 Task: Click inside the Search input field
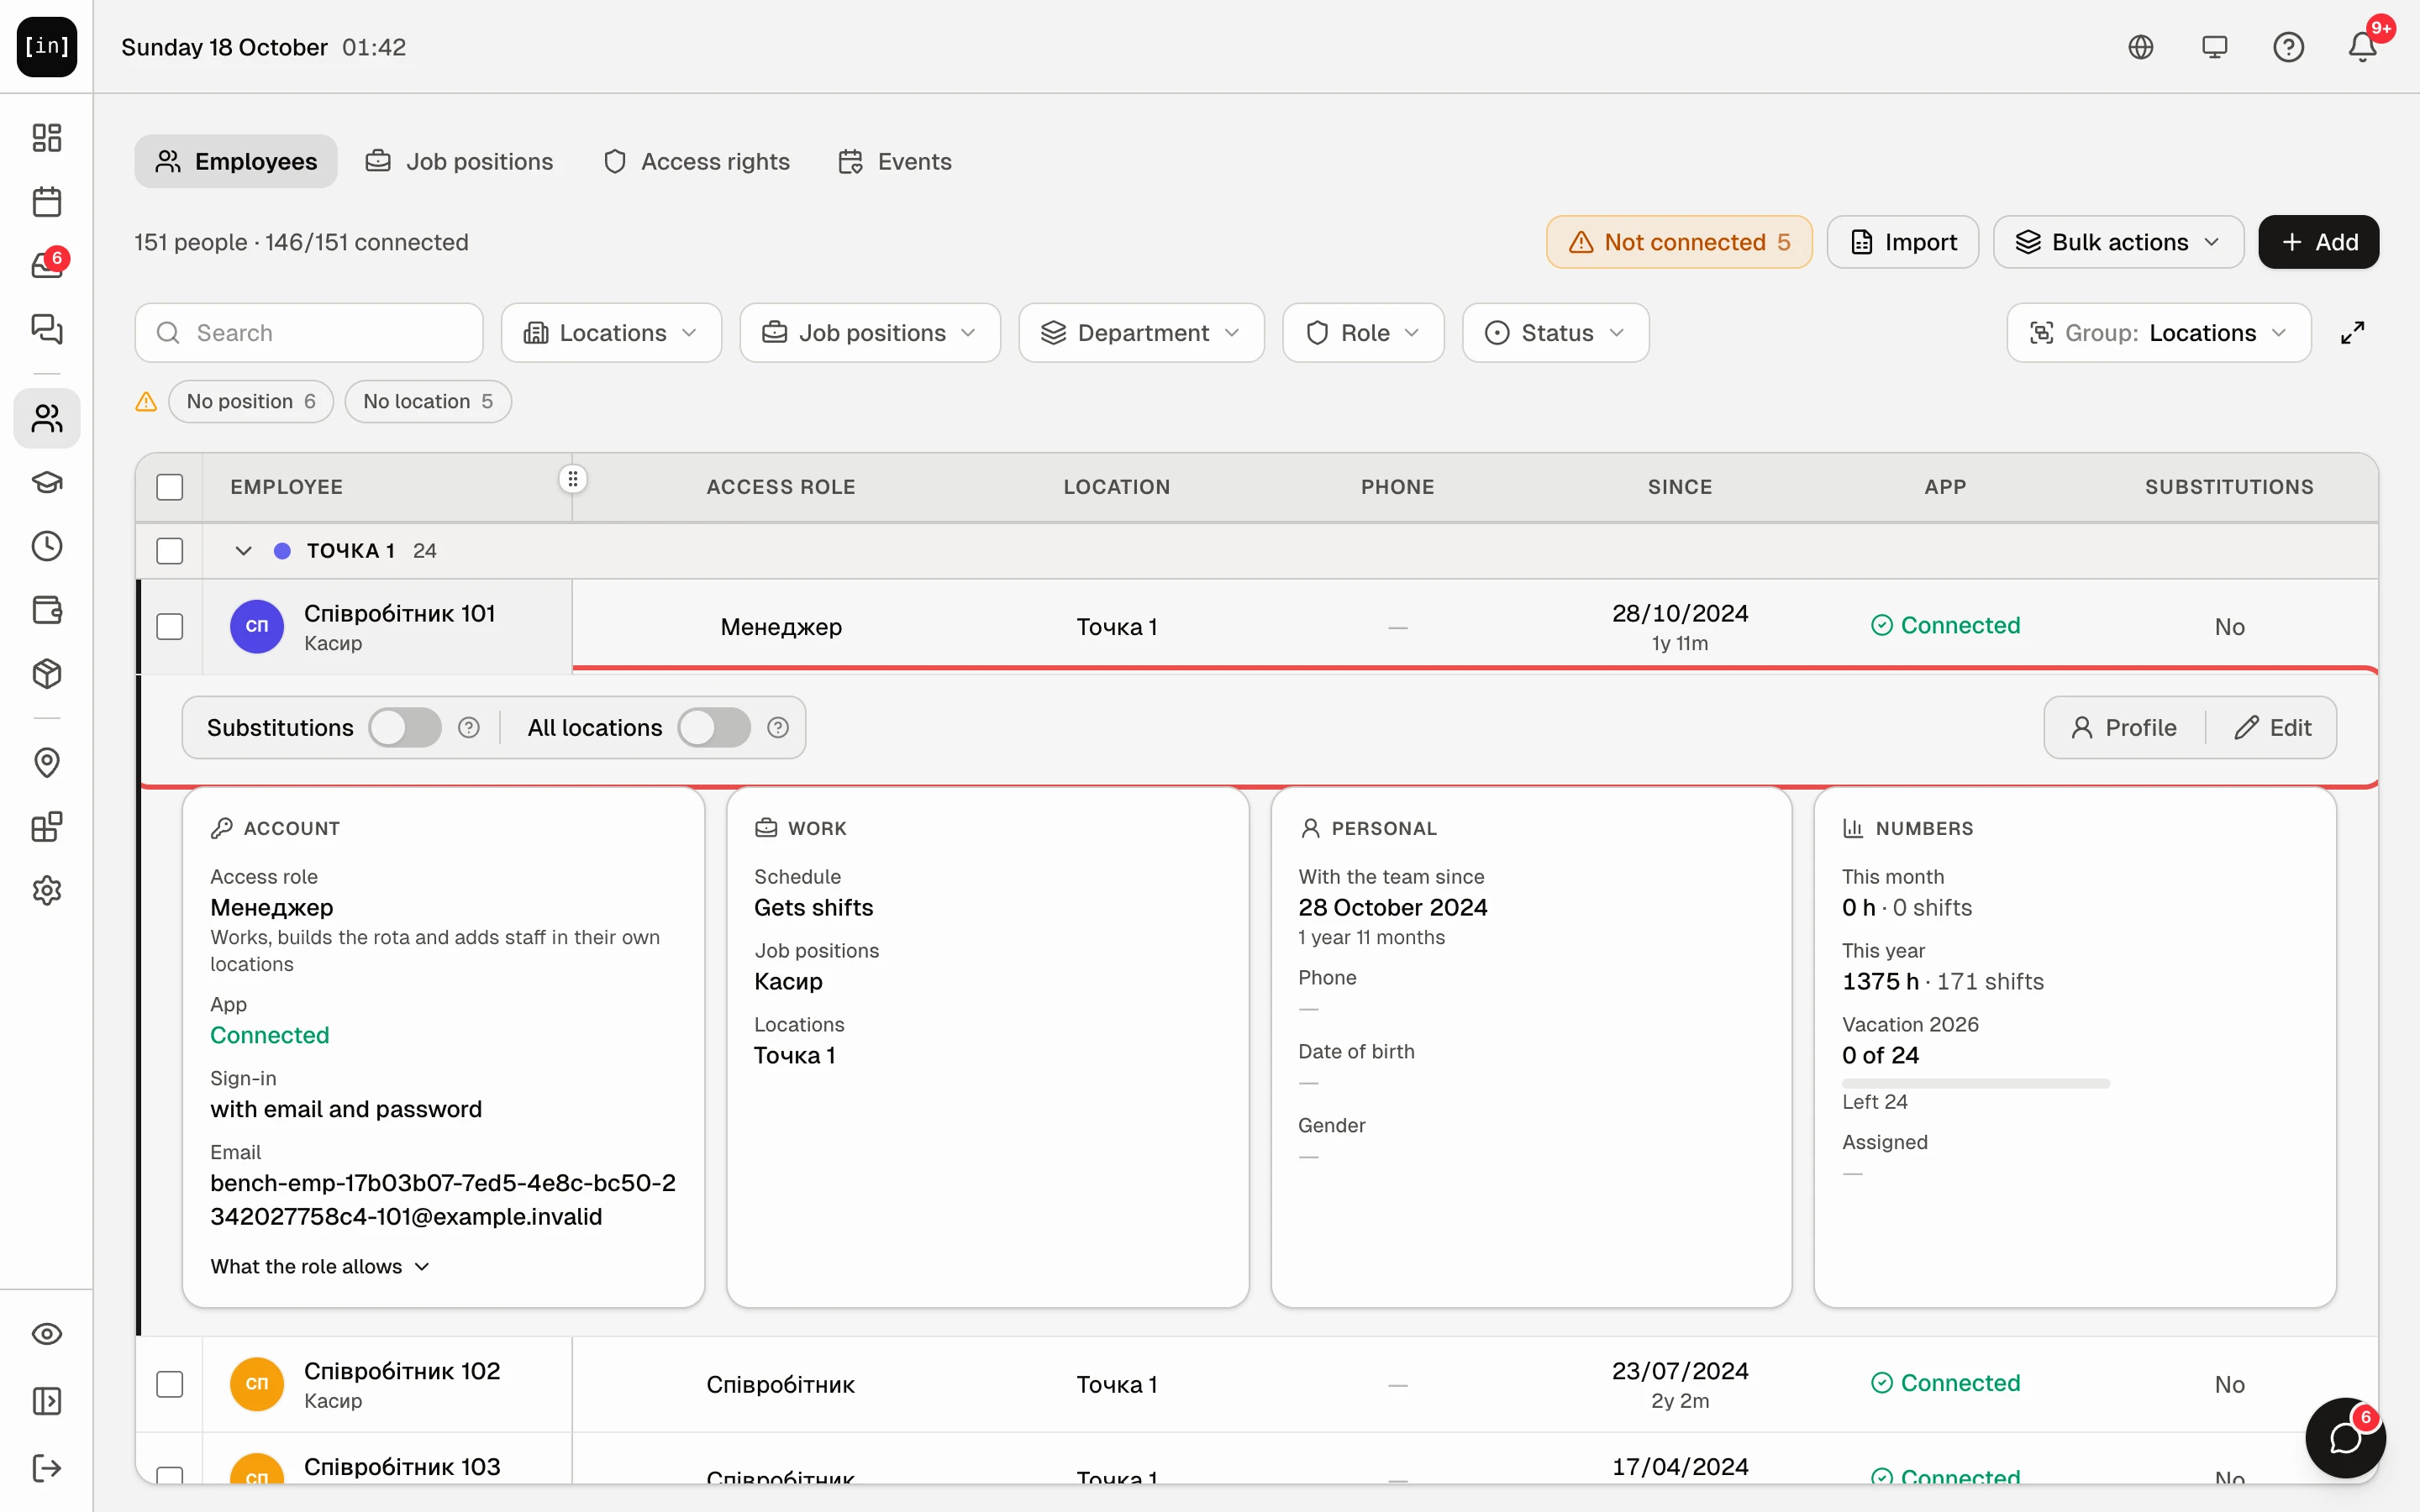coord(309,333)
